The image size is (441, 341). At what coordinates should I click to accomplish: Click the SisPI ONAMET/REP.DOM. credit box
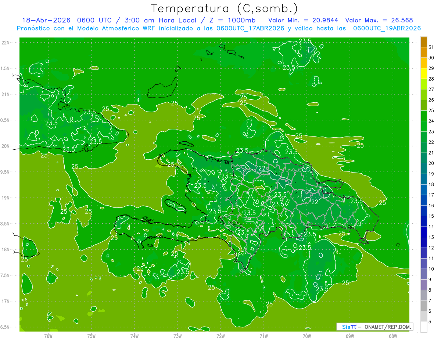(x=374, y=327)
